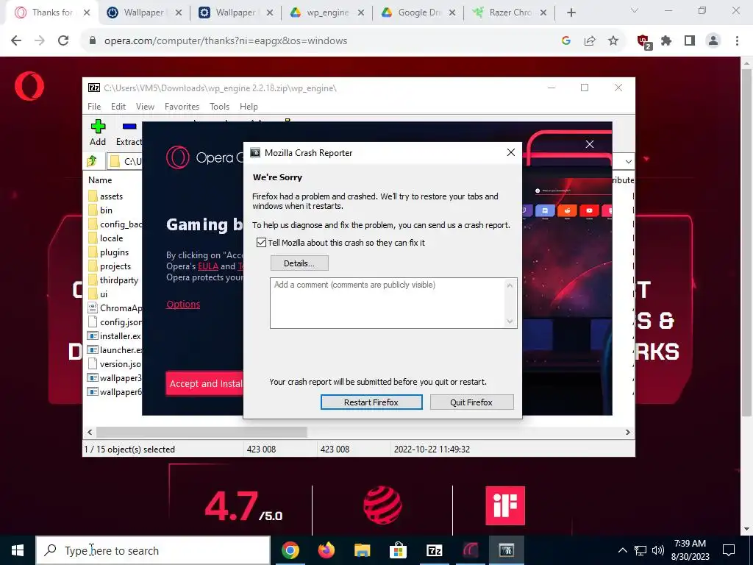Open the Chrome extensions puzzle icon
Screen dimensions: 753x565
coord(666,41)
